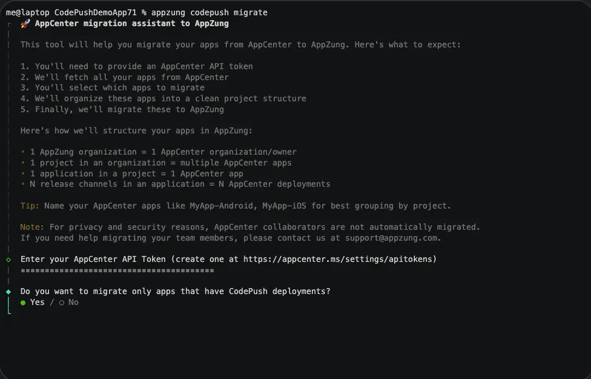Viewport: 591px width, 379px height.
Task: Click step 1 about AppCenter API token
Action: (136, 66)
